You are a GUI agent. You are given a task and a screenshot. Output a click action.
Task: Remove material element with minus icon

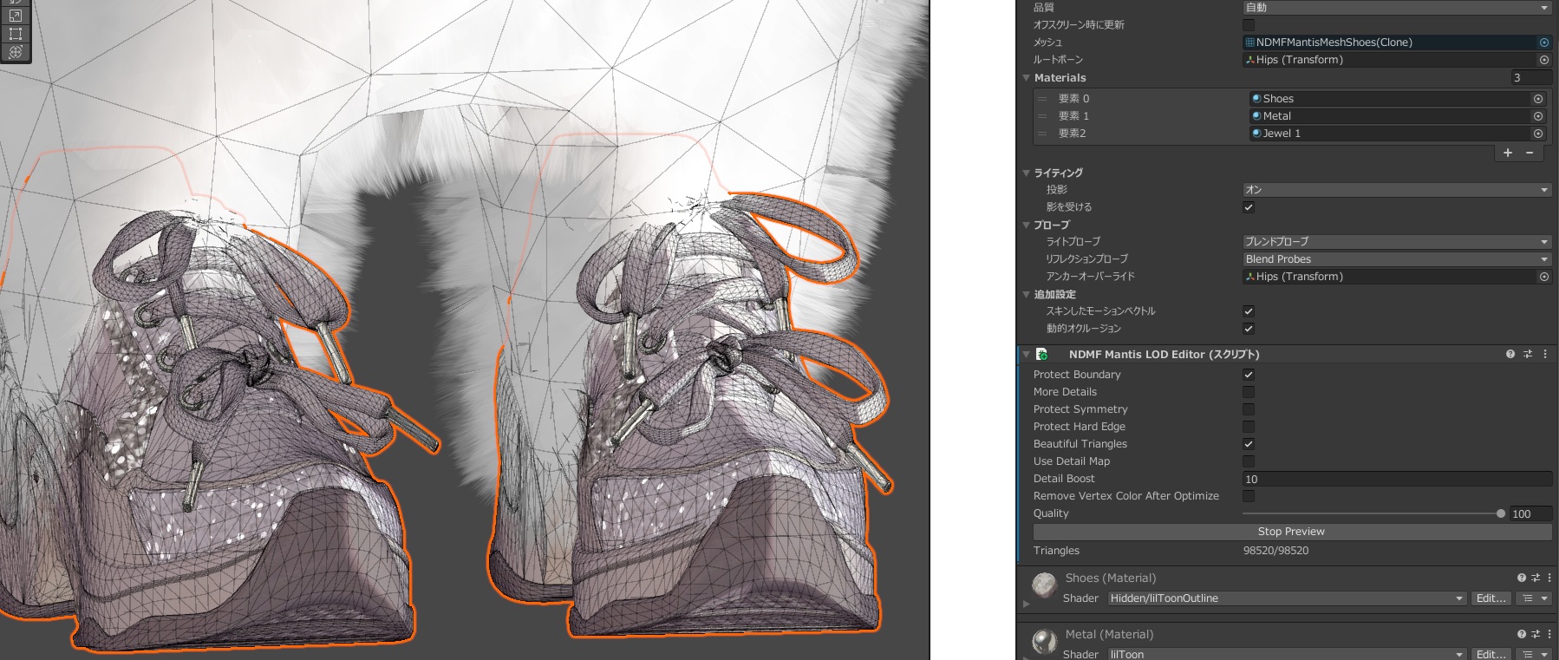click(1530, 153)
